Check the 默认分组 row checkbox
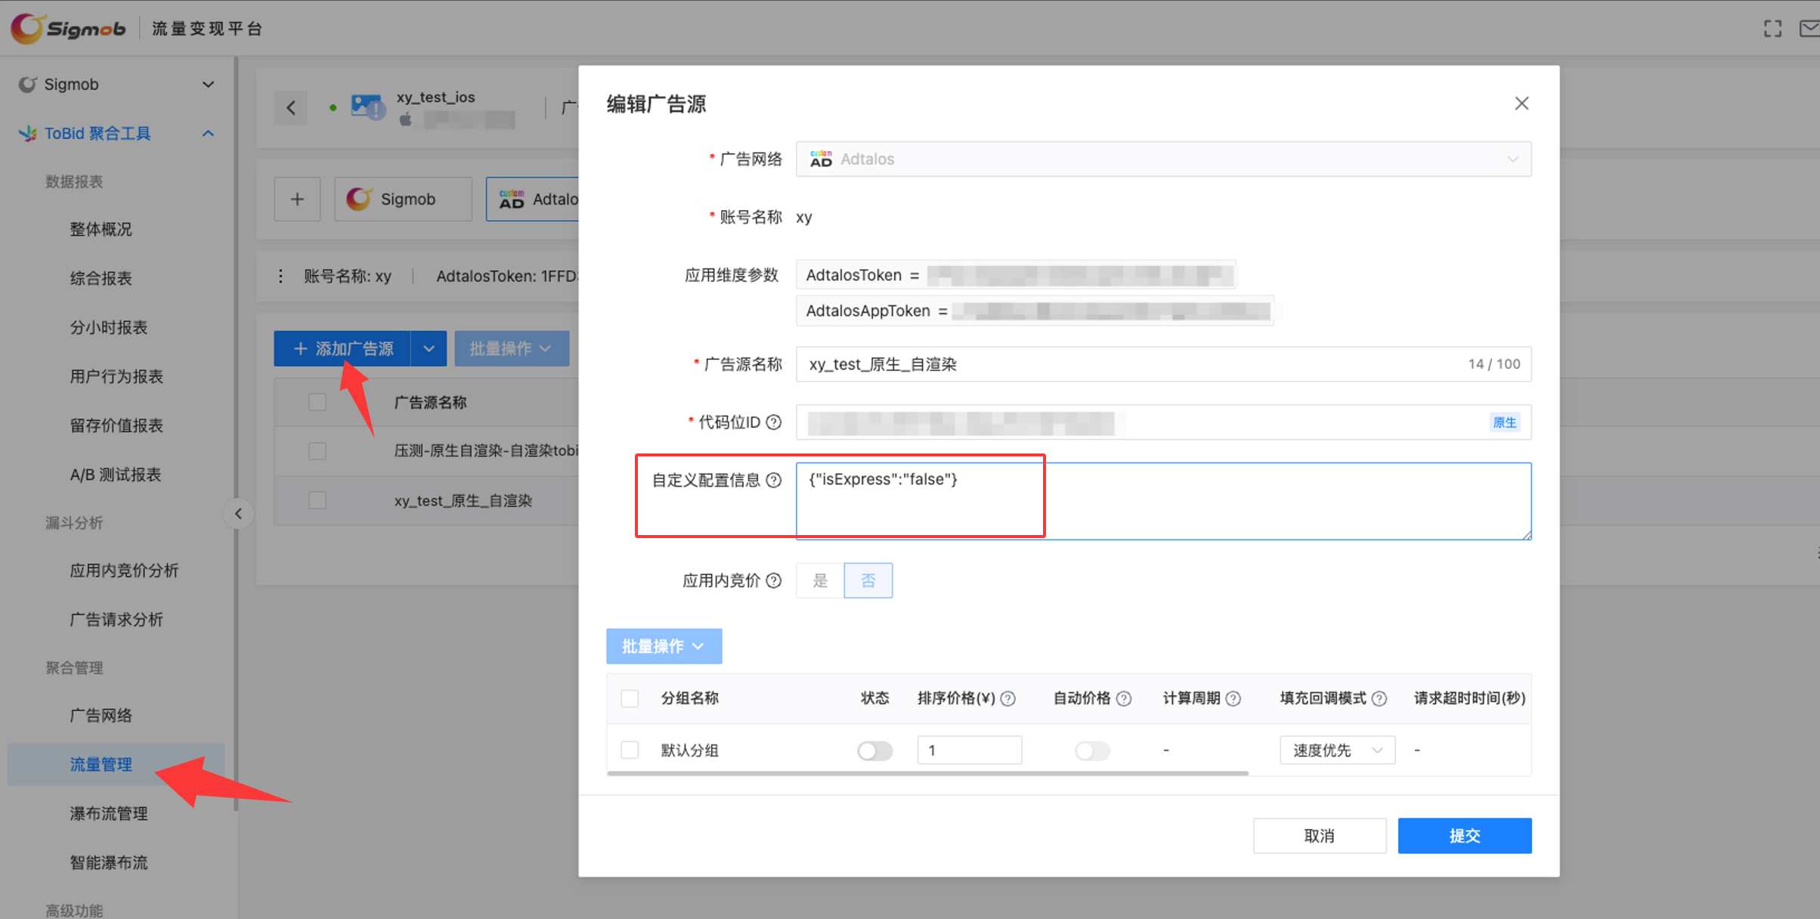The height and width of the screenshot is (919, 1820). click(630, 750)
